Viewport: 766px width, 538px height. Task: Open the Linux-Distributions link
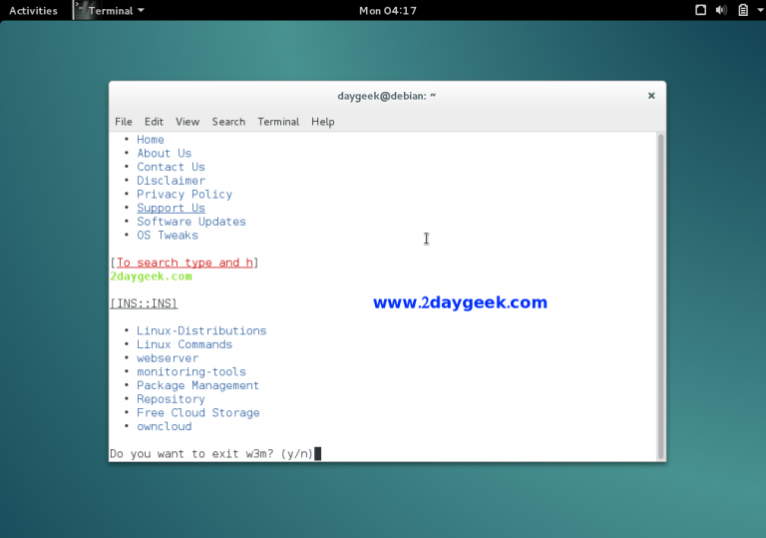point(201,331)
